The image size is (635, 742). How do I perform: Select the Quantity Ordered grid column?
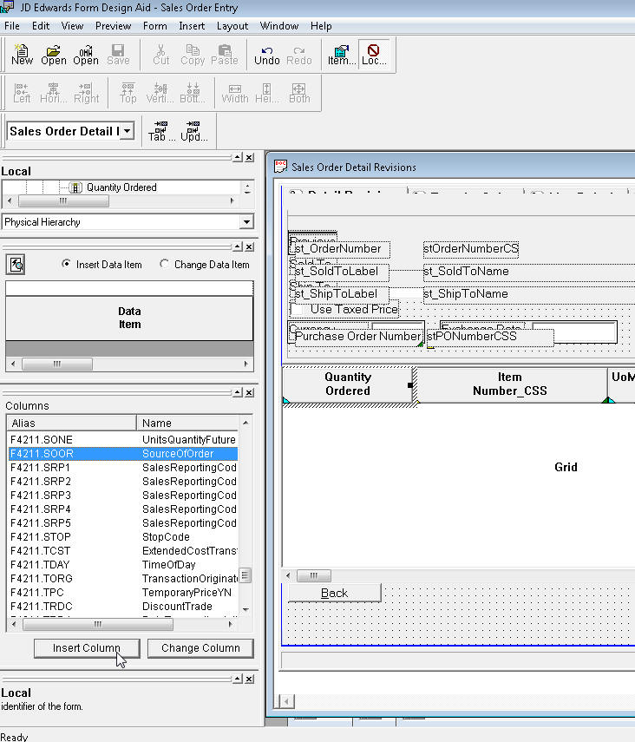(x=348, y=384)
